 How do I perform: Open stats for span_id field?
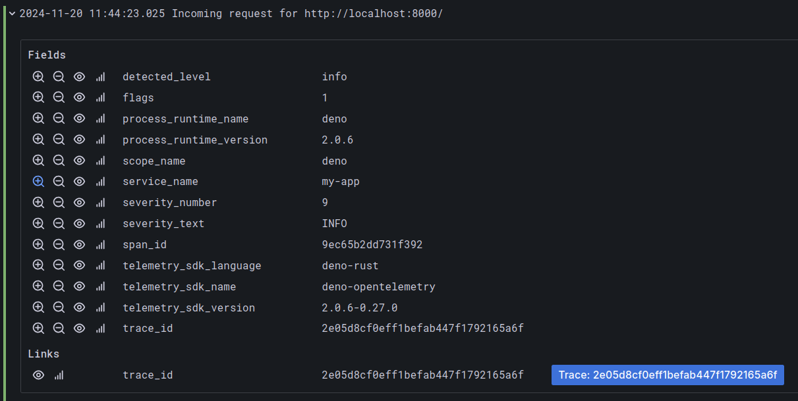100,244
